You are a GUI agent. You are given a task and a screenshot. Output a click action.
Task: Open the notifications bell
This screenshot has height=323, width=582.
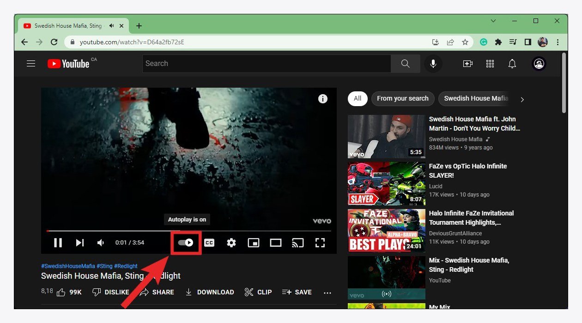tap(512, 64)
